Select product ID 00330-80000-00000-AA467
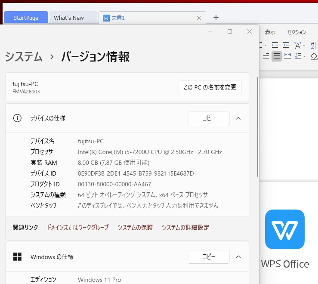 point(114,184)
